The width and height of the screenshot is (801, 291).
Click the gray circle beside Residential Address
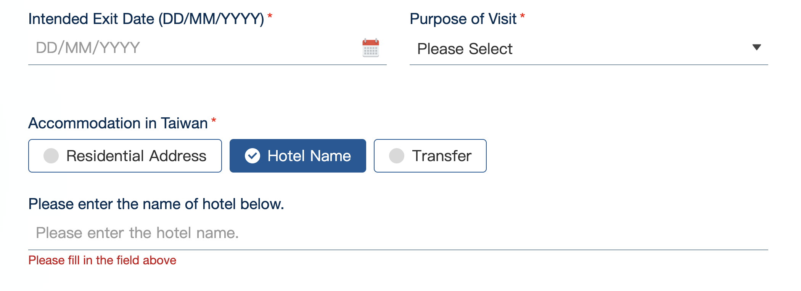point(51,156)
